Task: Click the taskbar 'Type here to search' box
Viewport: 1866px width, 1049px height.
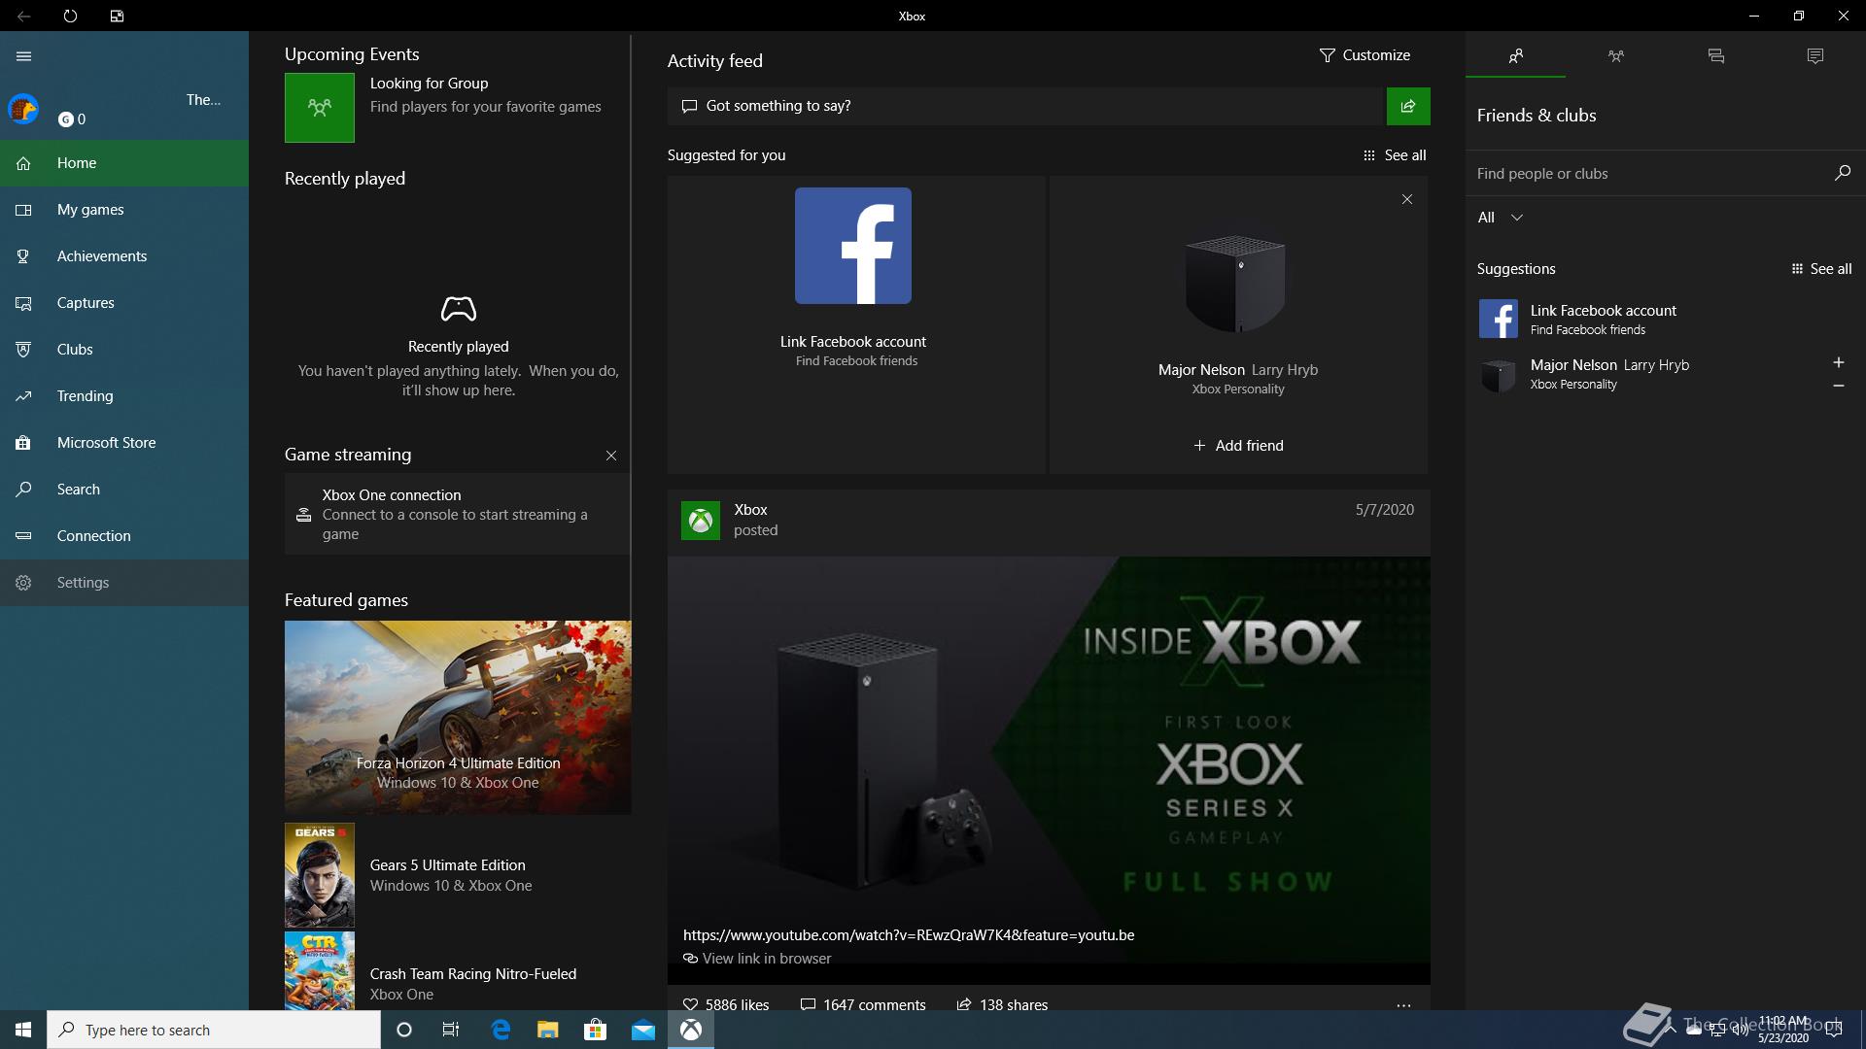Action: click(x=214, y=1030)
